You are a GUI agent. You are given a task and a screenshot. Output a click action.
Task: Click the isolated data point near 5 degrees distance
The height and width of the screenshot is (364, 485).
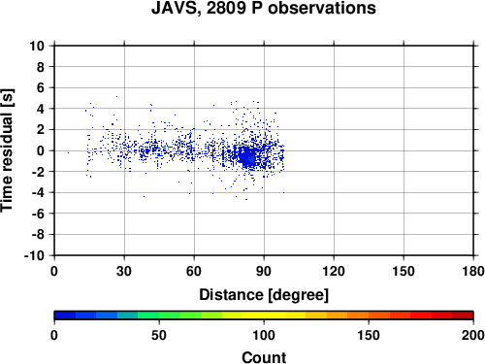(68, 152)
